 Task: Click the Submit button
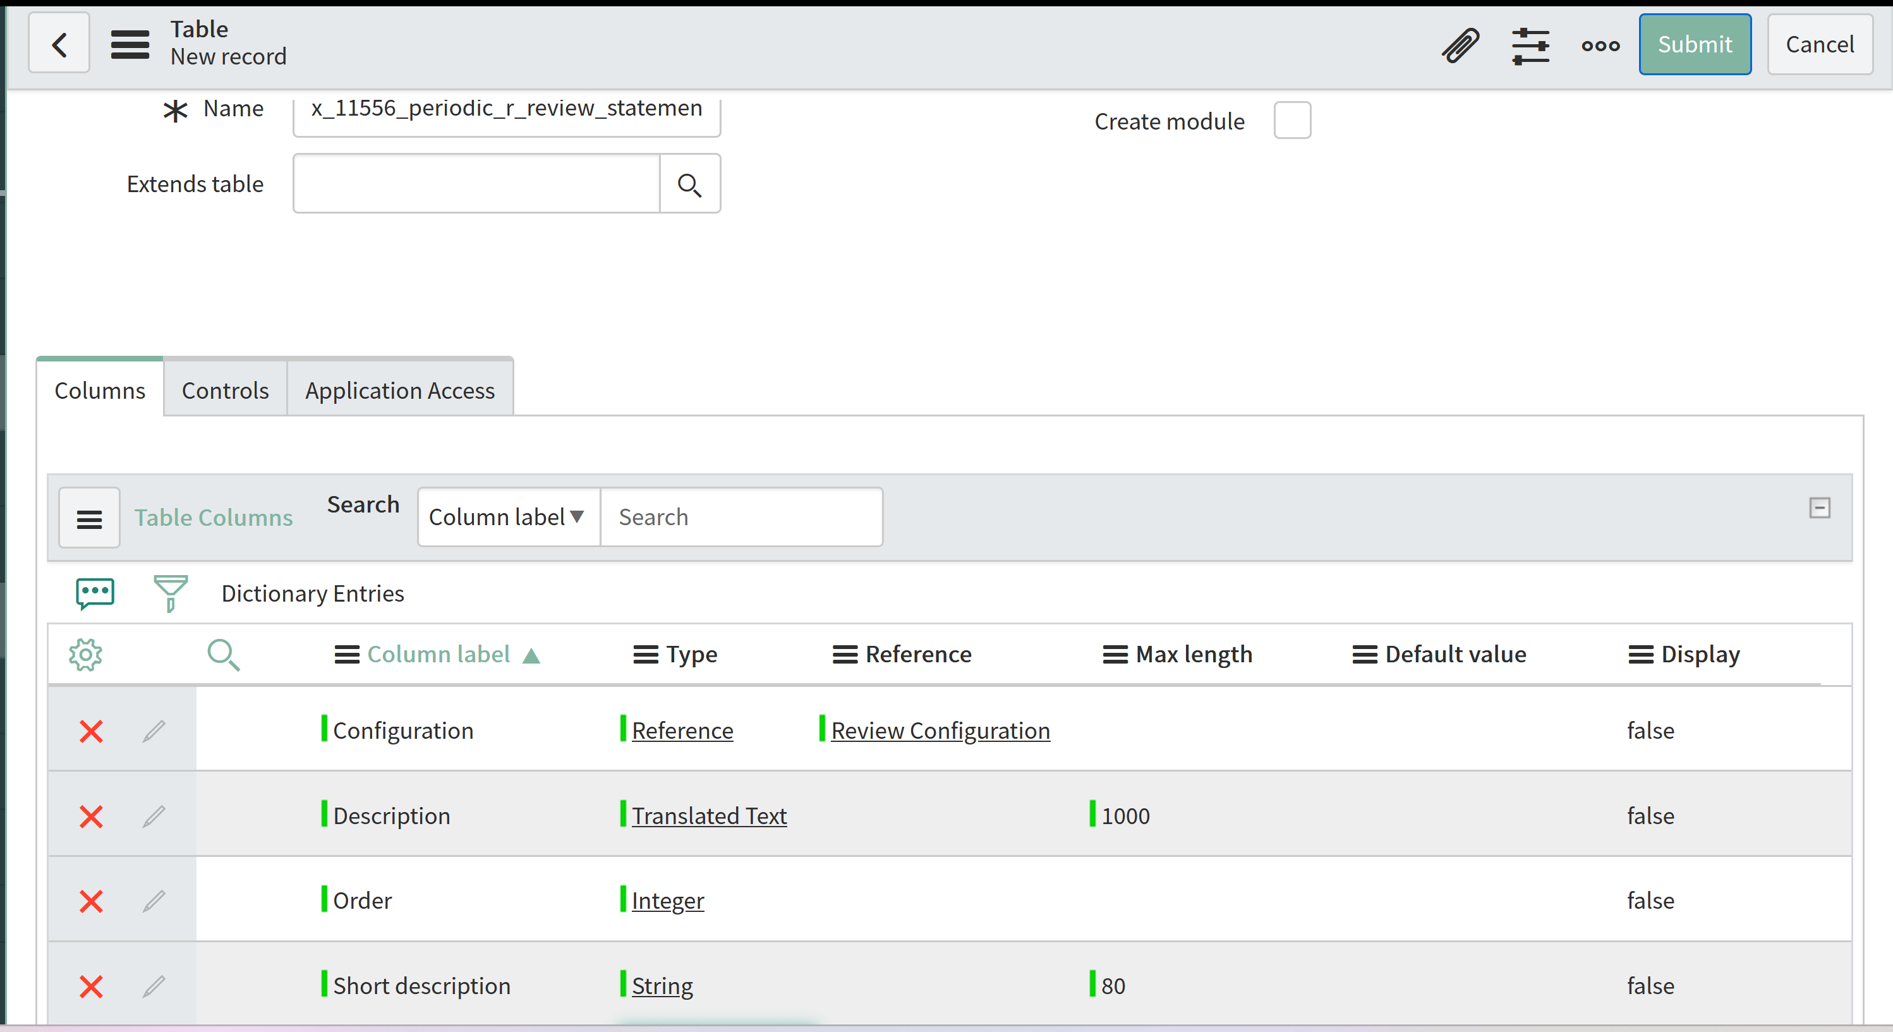coord(1695,45)
